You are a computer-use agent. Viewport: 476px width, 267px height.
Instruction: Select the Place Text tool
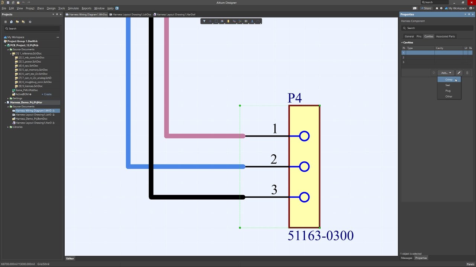coord(252,21)
